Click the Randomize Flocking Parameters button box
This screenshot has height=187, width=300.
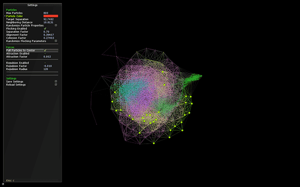click(x=56, y=41)
